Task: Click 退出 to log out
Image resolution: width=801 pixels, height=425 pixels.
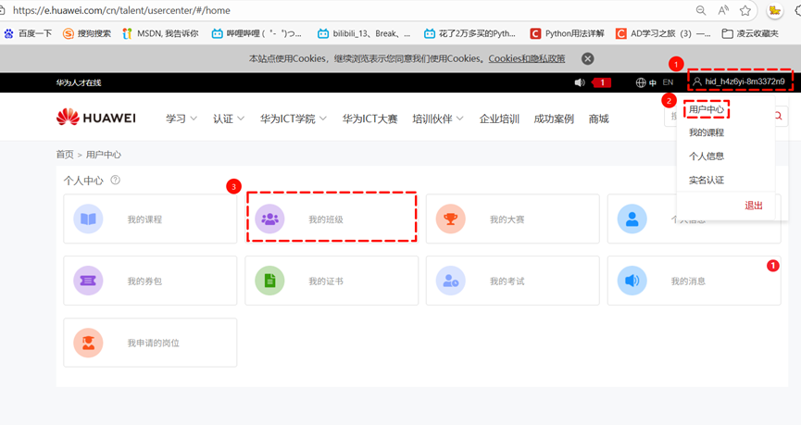Action: (754, 206)
